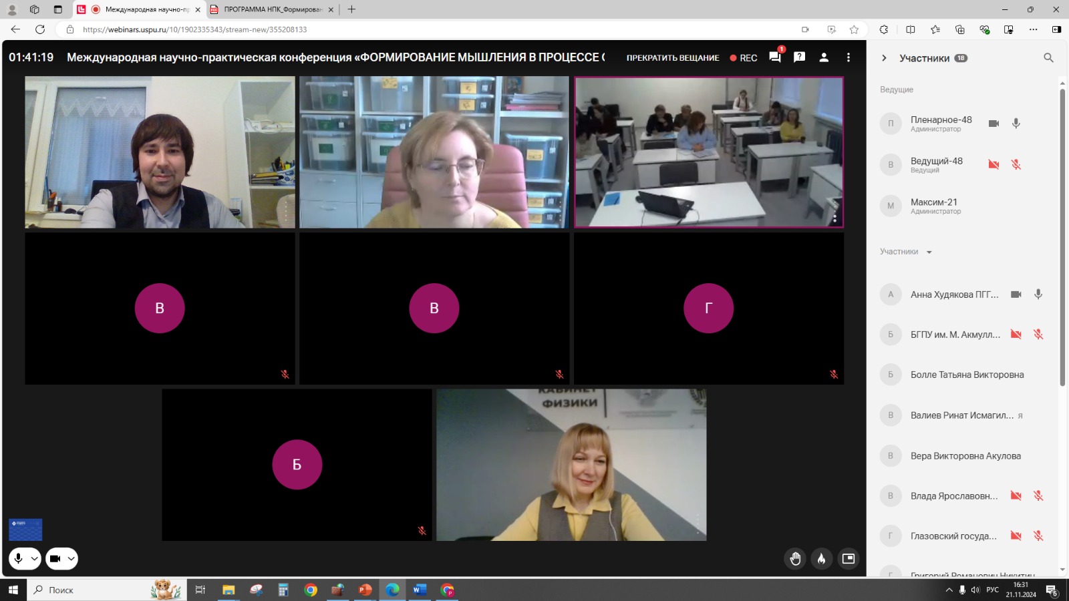Mute my microphone in bottom toolbar
The width and height of the screenshot is (1069, 601).
(19, 559)
